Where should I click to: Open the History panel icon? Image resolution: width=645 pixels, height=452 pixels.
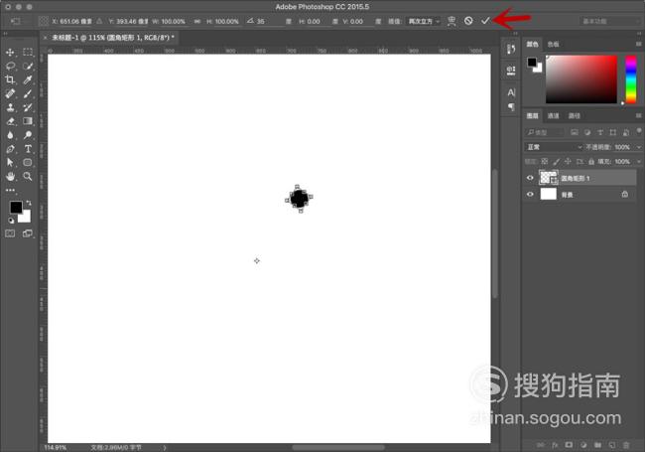(x=511, y=49)
